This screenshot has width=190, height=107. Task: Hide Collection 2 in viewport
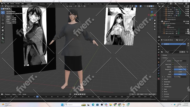pyautogui.click(x=186, y=22)
